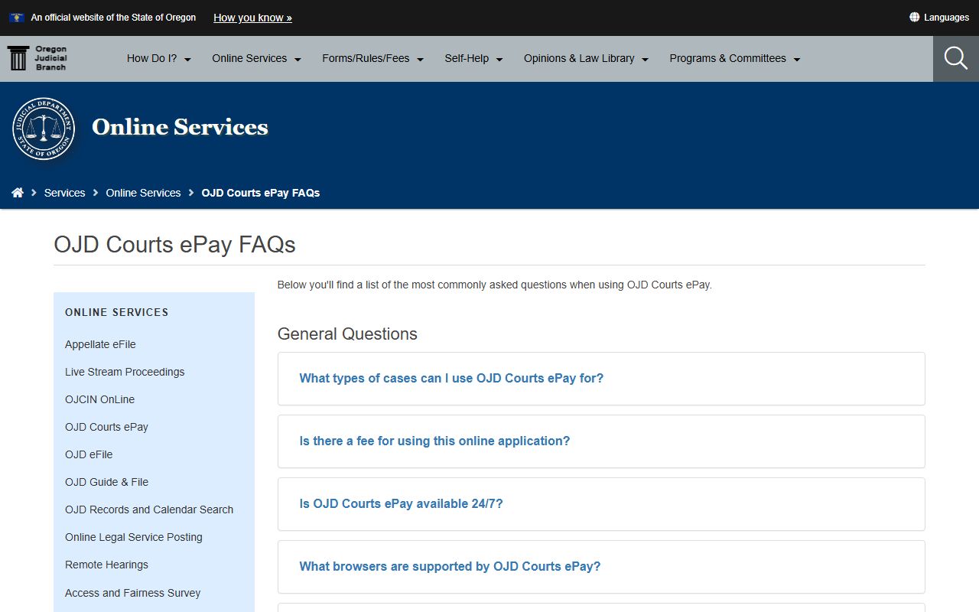Click the Oregon Judicial Branch logo

37,58
